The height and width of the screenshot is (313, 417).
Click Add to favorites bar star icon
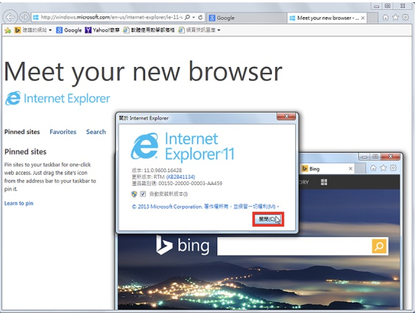pos(8,30)
